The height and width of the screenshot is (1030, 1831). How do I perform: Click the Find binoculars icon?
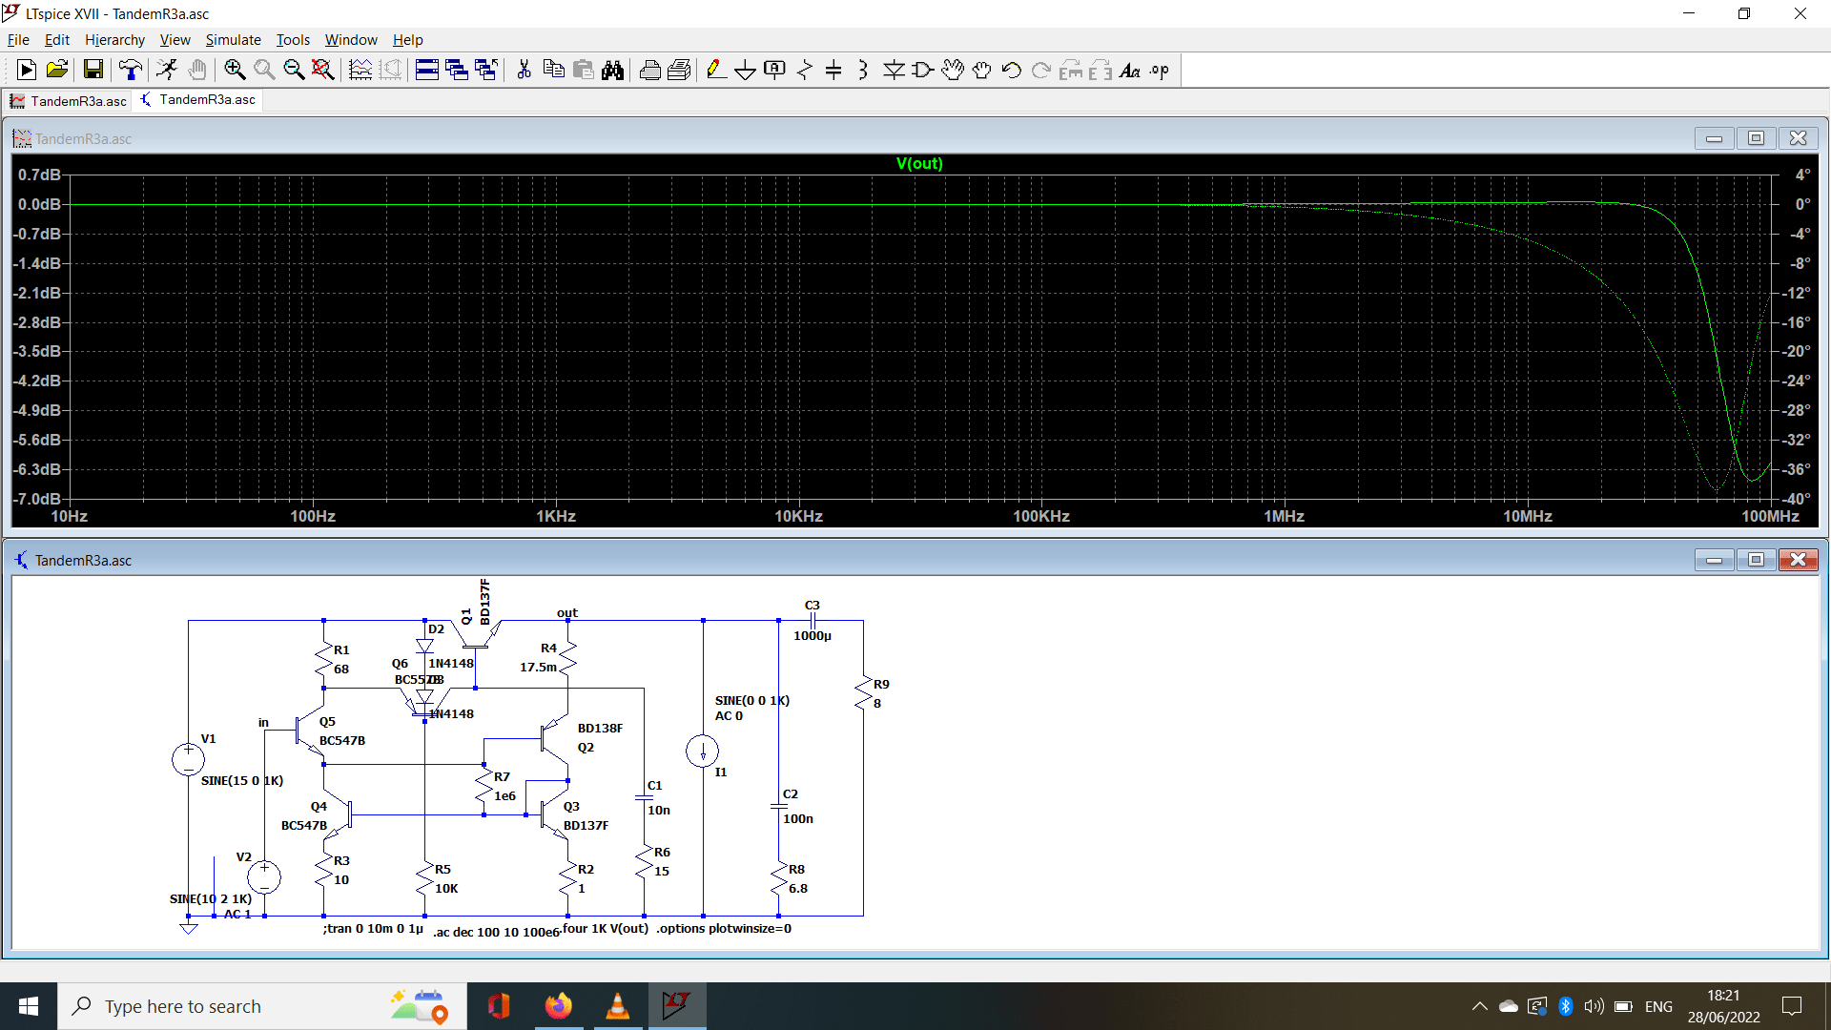click(x=612, y=70)
